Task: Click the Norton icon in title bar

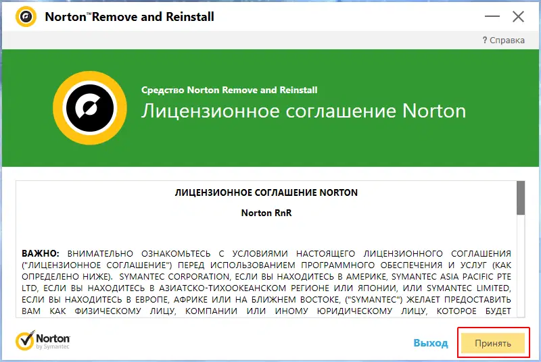Action: tap(26, 16)
